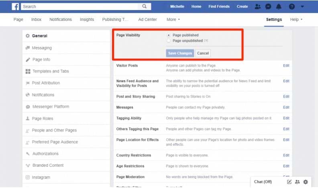This screenshot has width=318, height=188.
Task: Click the Instagram camera icon
Action: click(28, 177)
